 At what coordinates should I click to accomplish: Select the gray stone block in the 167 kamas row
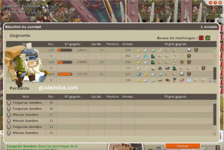[x=182, y=74]
